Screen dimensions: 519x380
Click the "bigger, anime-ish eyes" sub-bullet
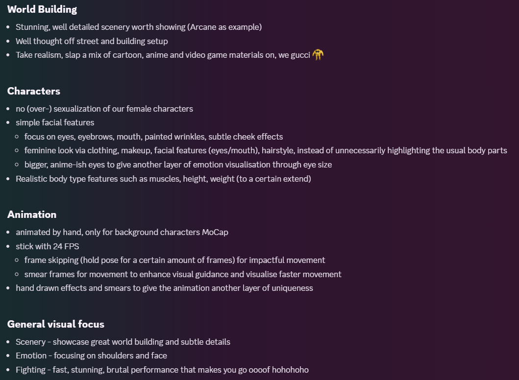click(x=178, y=165)
